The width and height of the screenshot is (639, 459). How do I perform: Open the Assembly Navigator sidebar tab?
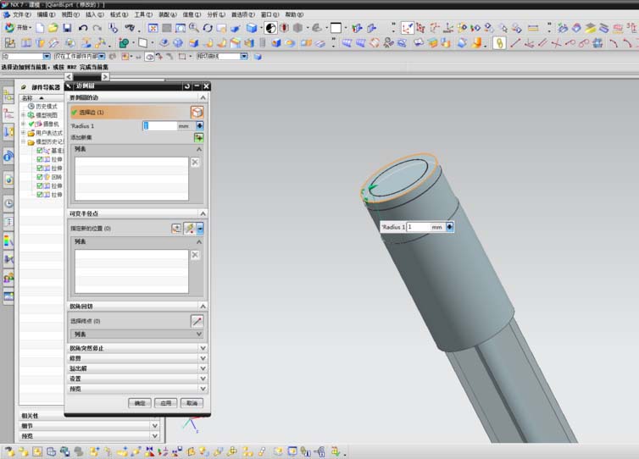[8, 96]
